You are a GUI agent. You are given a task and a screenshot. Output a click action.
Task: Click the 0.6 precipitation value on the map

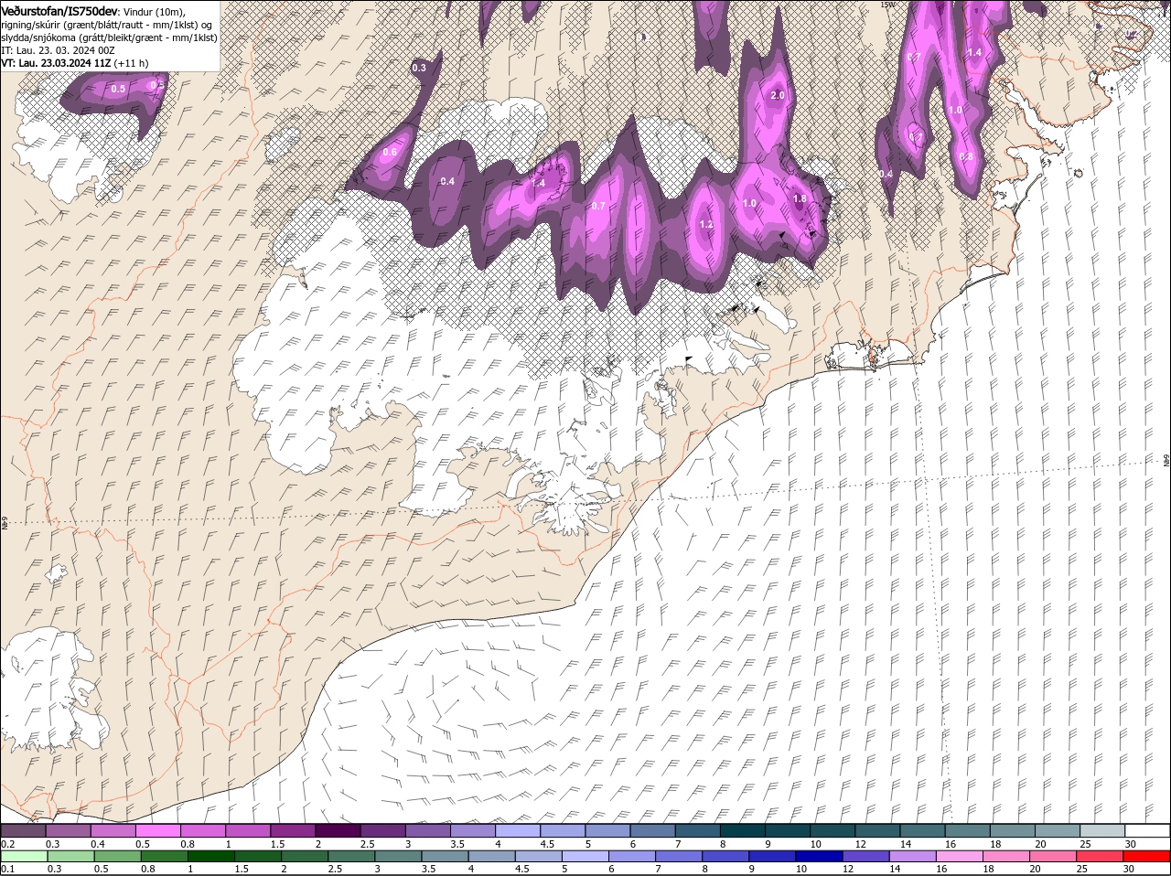[x=390, y=152]
